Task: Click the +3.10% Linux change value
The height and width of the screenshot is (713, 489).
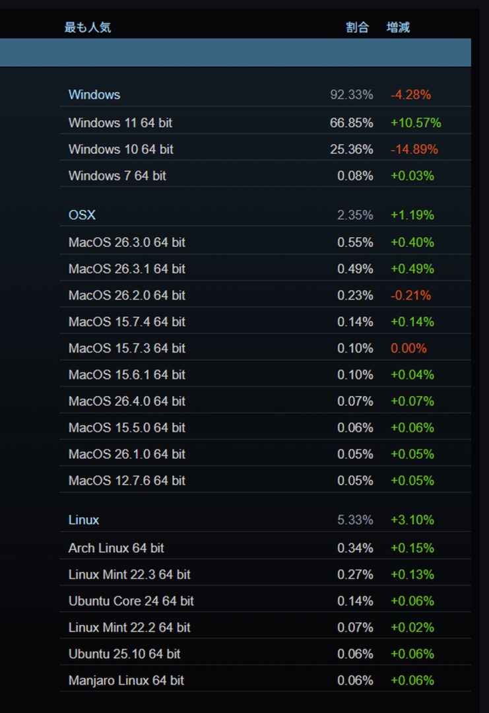Action: 412,520
